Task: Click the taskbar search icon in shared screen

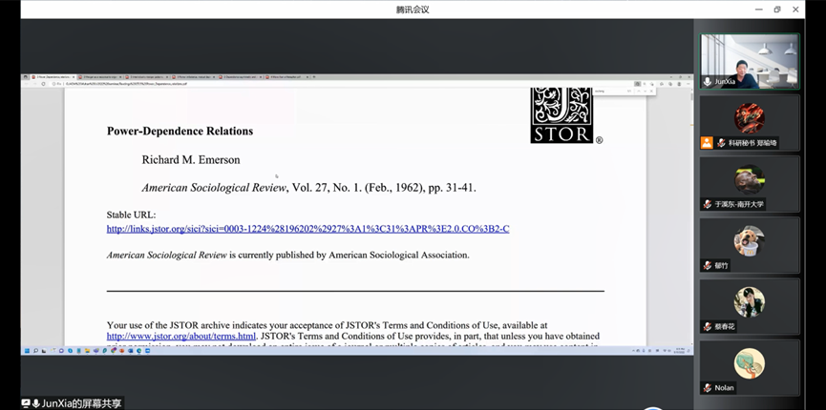Action: pyautogui.click(x=35, y=351)
